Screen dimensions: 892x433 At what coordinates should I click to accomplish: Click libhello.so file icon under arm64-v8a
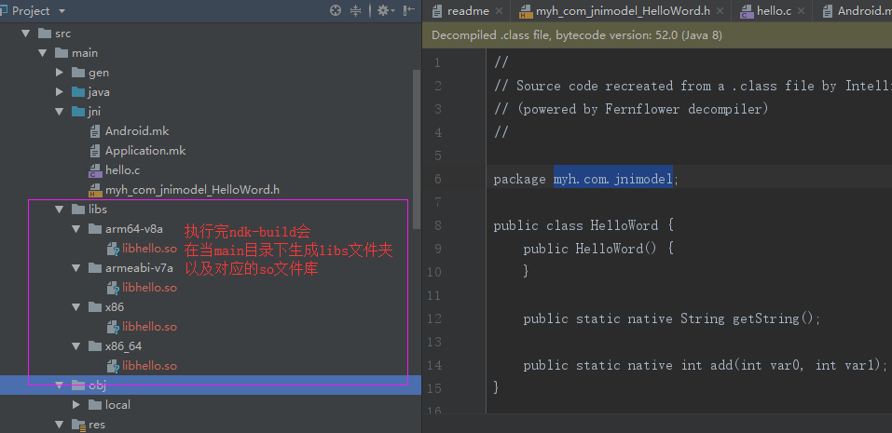[x=113, y=249]
